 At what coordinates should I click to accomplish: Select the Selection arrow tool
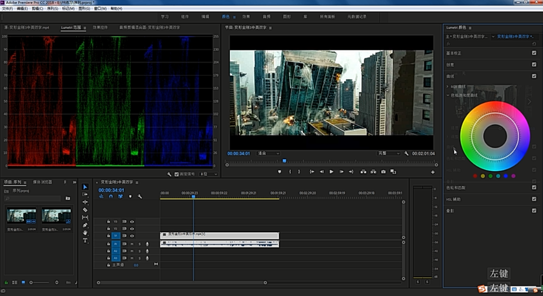(85, 187)
